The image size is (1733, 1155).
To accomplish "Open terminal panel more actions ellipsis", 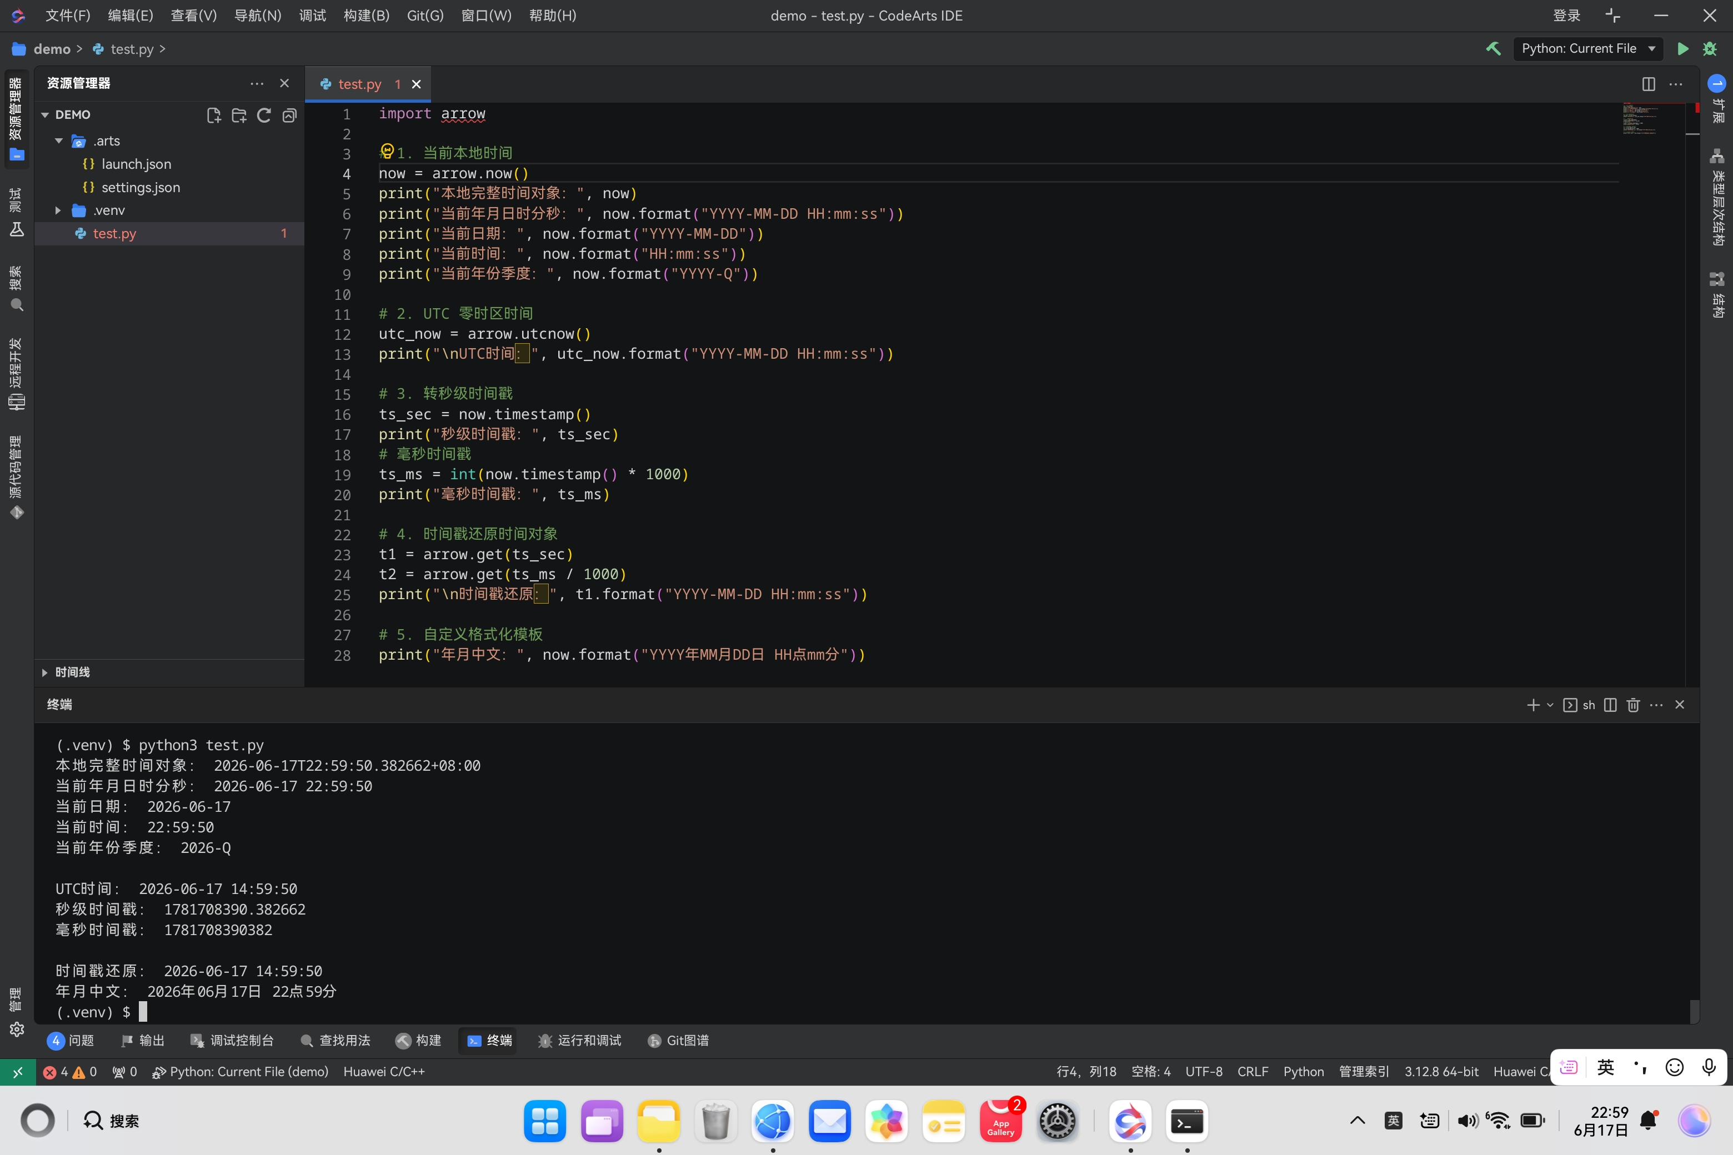I will pos(1656,705).
